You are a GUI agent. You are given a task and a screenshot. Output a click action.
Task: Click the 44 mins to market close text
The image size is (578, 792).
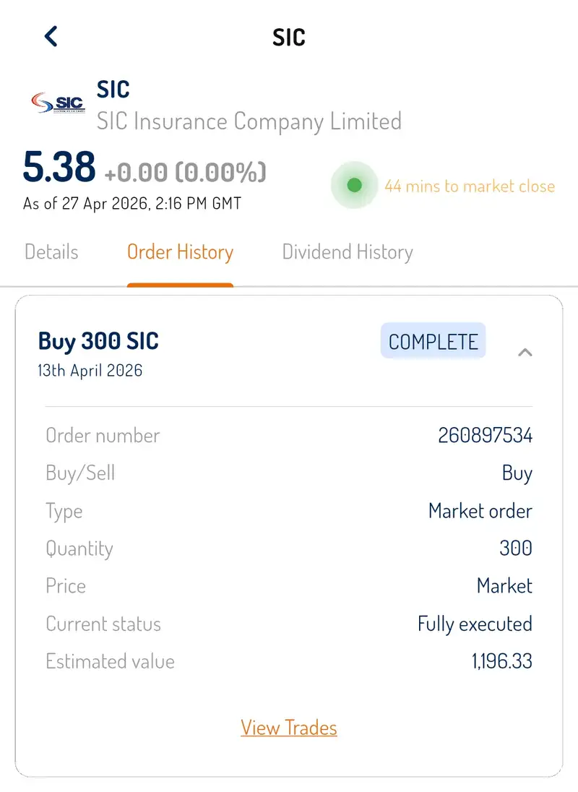pyautogui.click(x=470, y=186)
